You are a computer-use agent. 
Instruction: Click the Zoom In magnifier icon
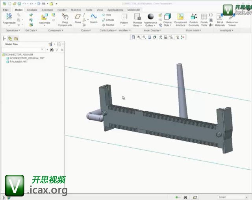(139, 37)
